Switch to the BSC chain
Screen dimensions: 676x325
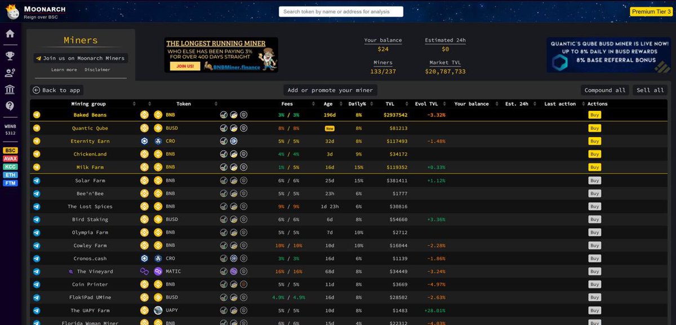10,151
